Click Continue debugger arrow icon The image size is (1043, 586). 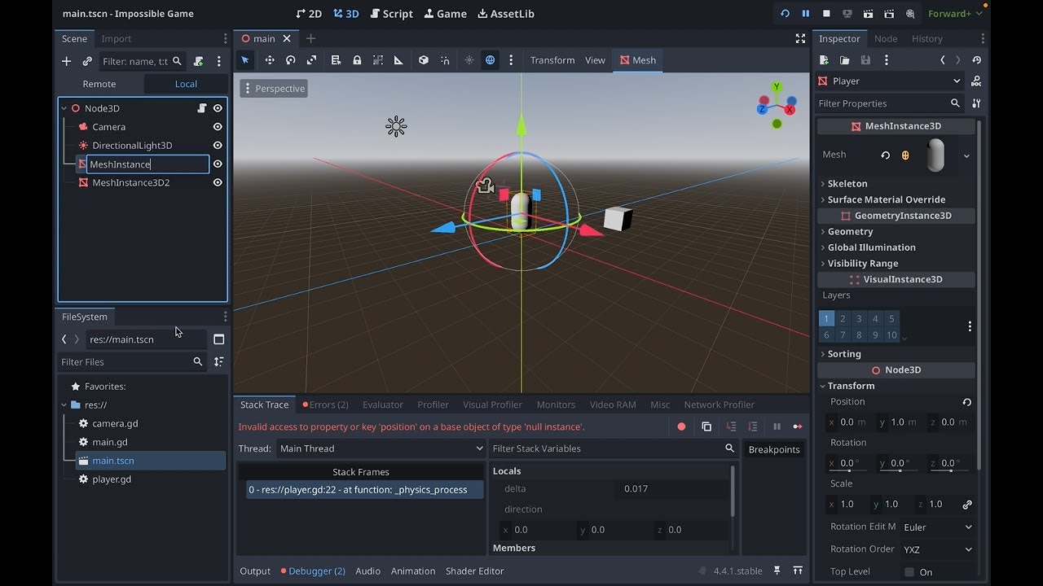pyautogui.click(x=798, y=426)
